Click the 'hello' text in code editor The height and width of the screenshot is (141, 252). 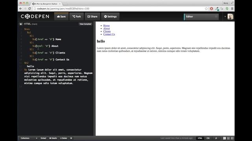coord(31,66)
